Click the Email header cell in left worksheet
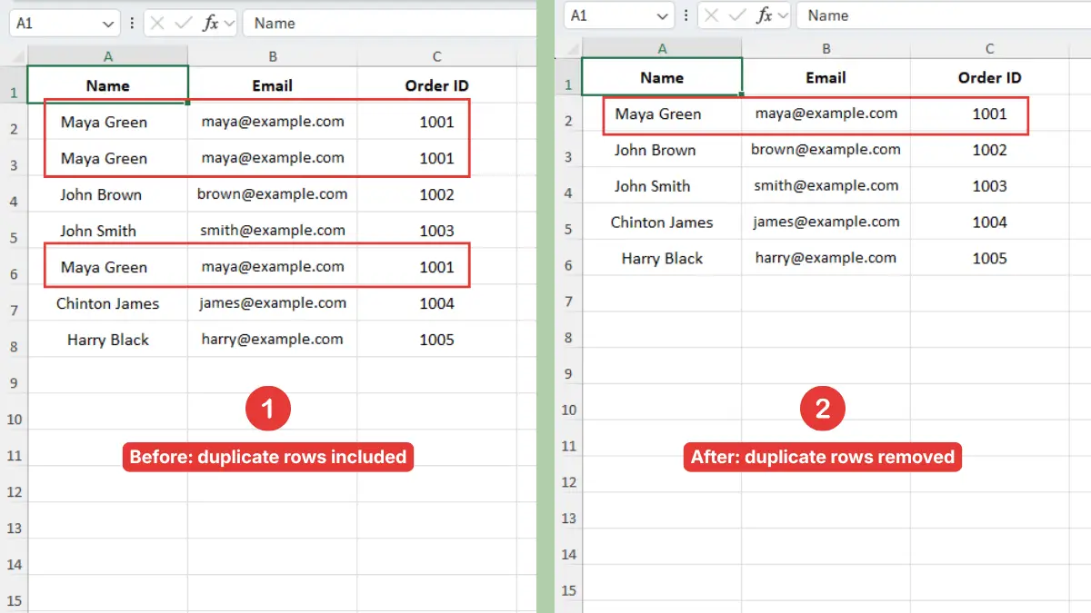Viewport: 1091px width, 613px height. (273, 85)
